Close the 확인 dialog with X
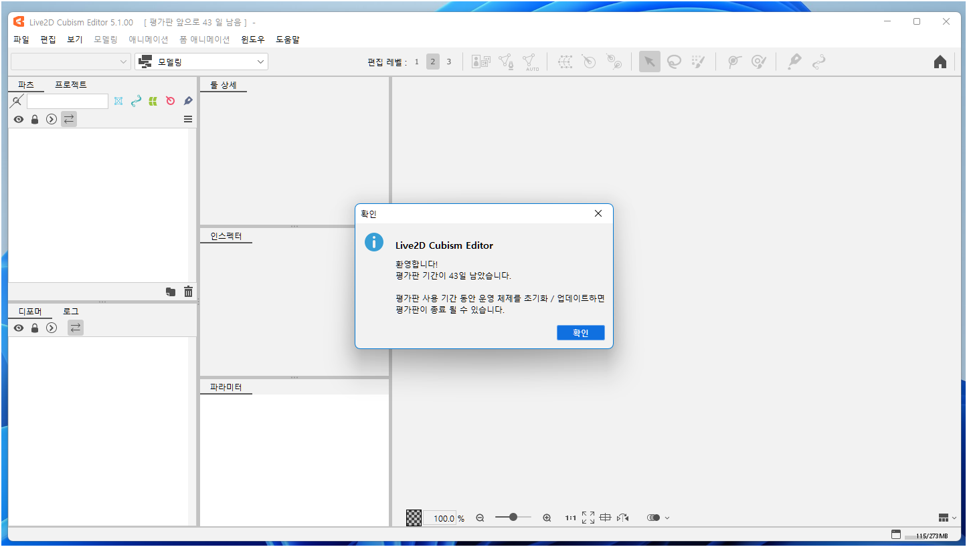 (x=598, y=213)
